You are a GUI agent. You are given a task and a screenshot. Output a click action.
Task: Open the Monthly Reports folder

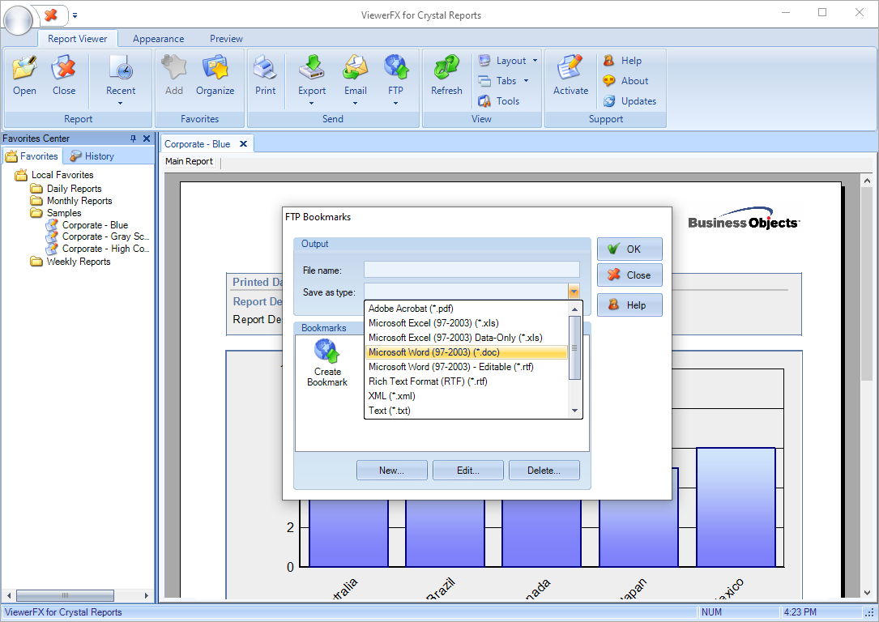click(72, 201)
